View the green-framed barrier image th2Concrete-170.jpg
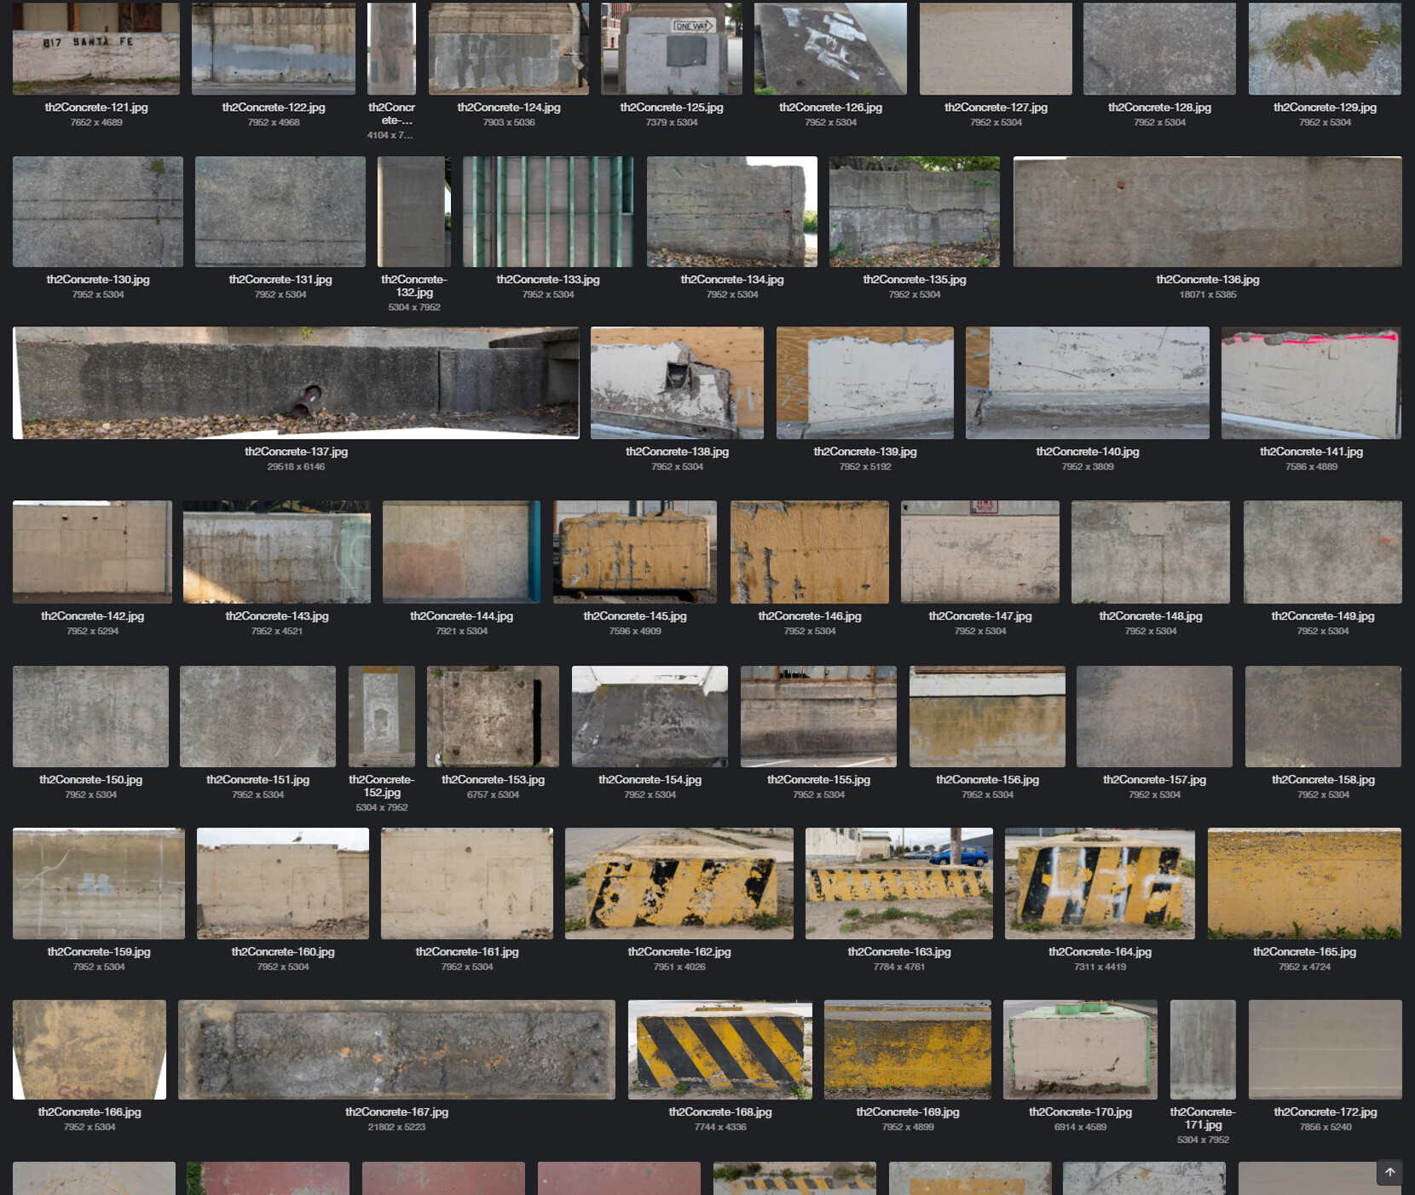The height and width of the screenshot is (1195, 1415). click(1079, 1049)
